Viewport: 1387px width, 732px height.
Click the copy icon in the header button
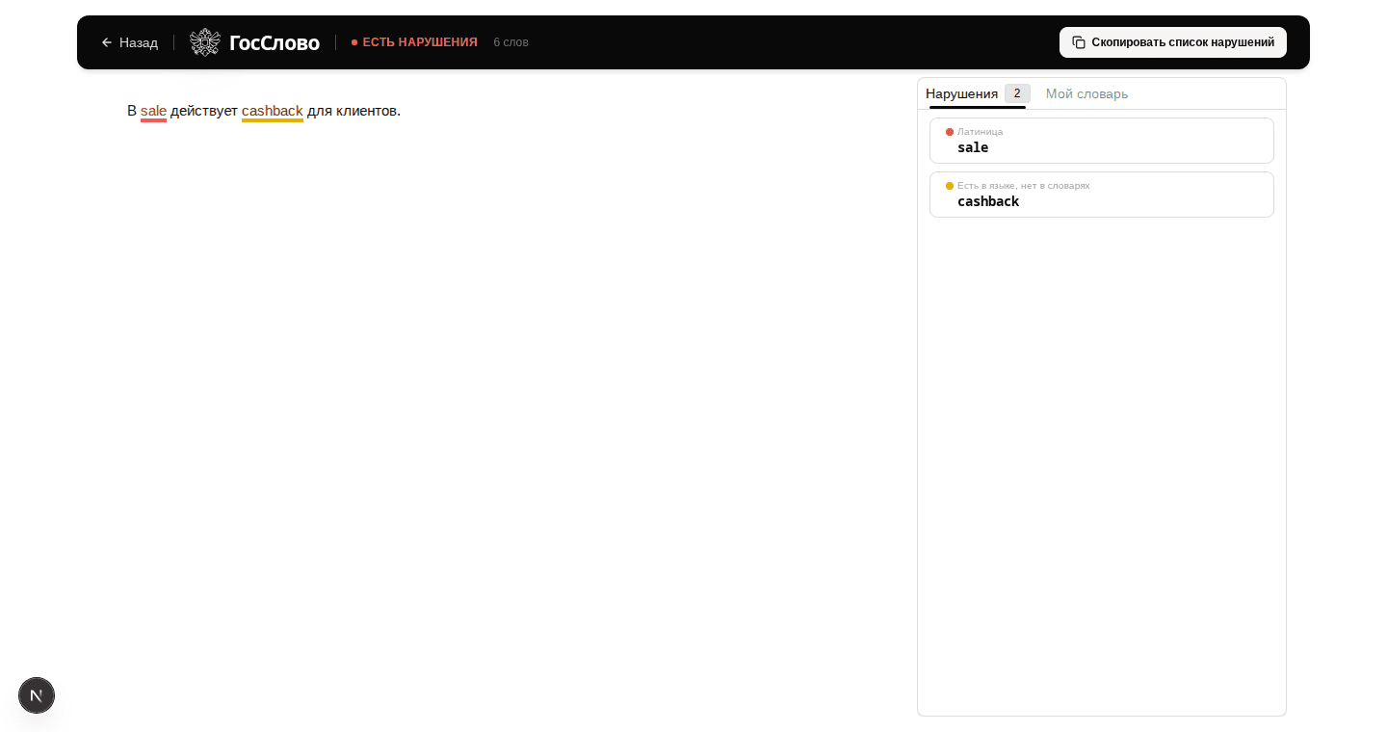(1079, 42)
